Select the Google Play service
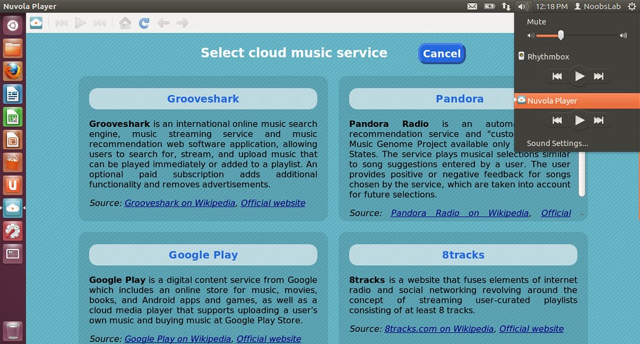 [203, 255]
